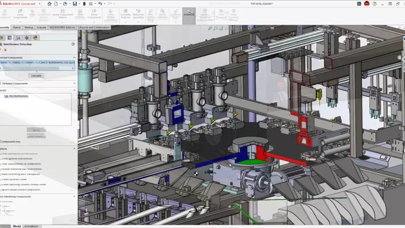Toggle Create fasteners folder option

[1, 179]
